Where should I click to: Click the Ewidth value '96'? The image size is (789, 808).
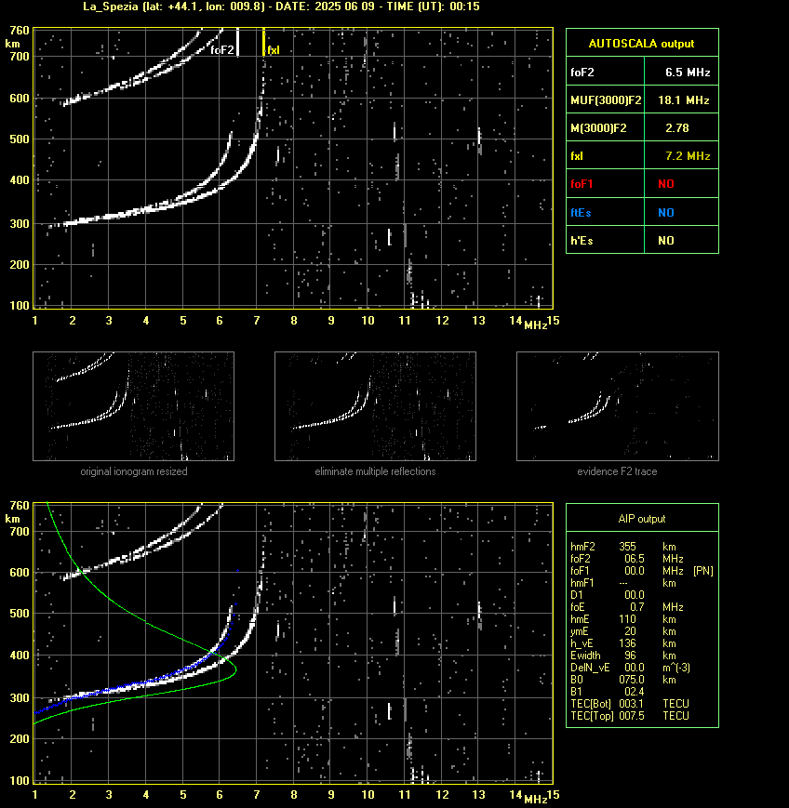(x=630, y=656)
